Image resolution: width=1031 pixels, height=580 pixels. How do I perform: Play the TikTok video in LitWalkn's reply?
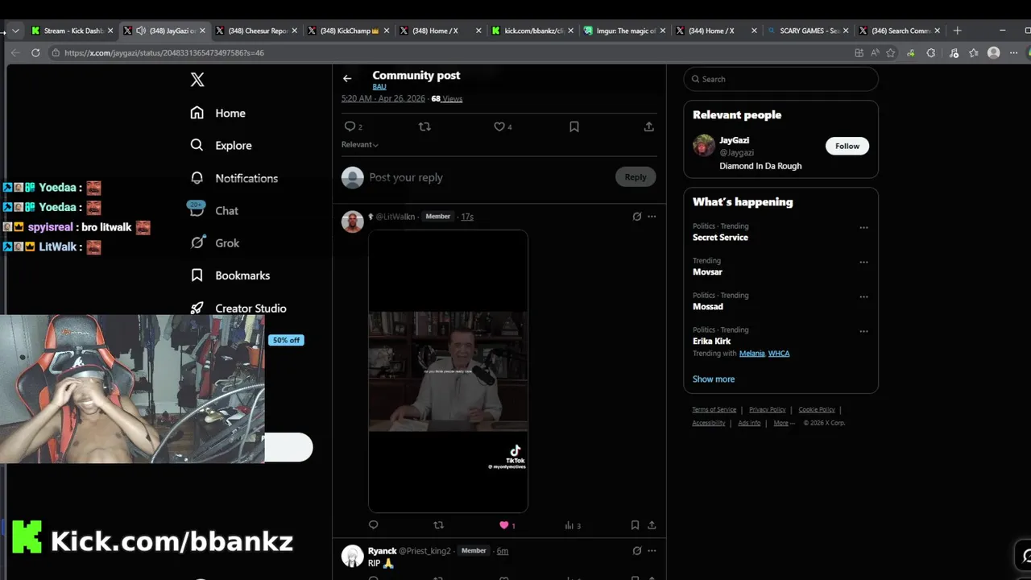[448, 371]
